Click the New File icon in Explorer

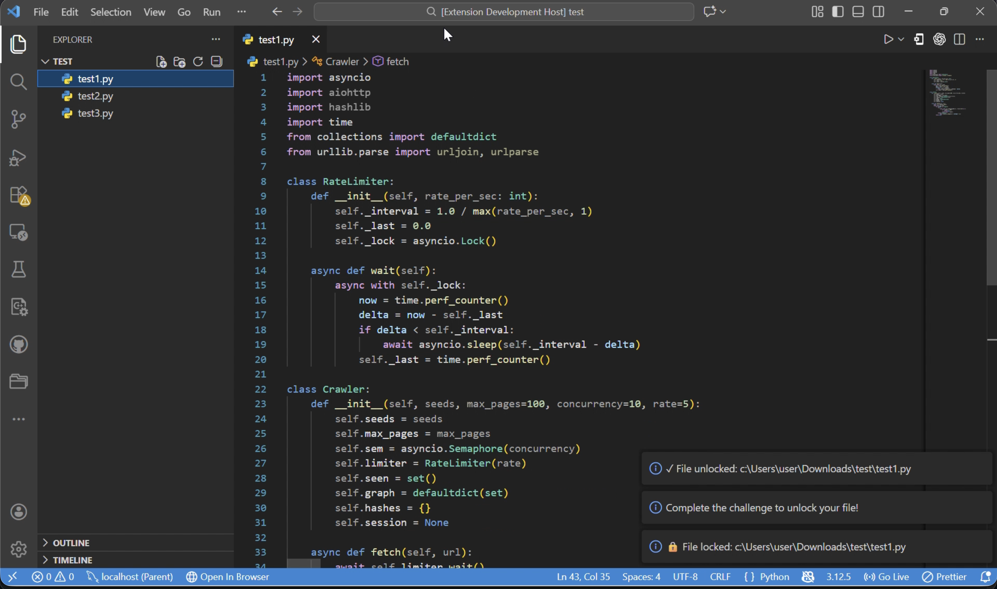[161, 61]
